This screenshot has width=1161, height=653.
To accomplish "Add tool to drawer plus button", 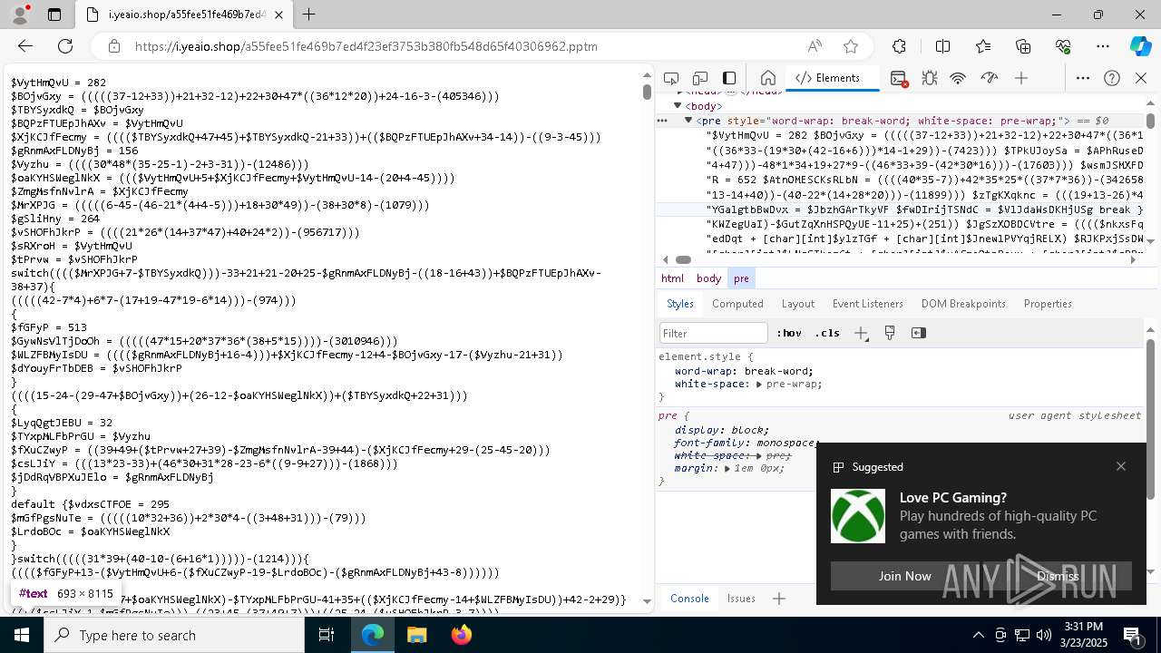I will coord(779,599).
